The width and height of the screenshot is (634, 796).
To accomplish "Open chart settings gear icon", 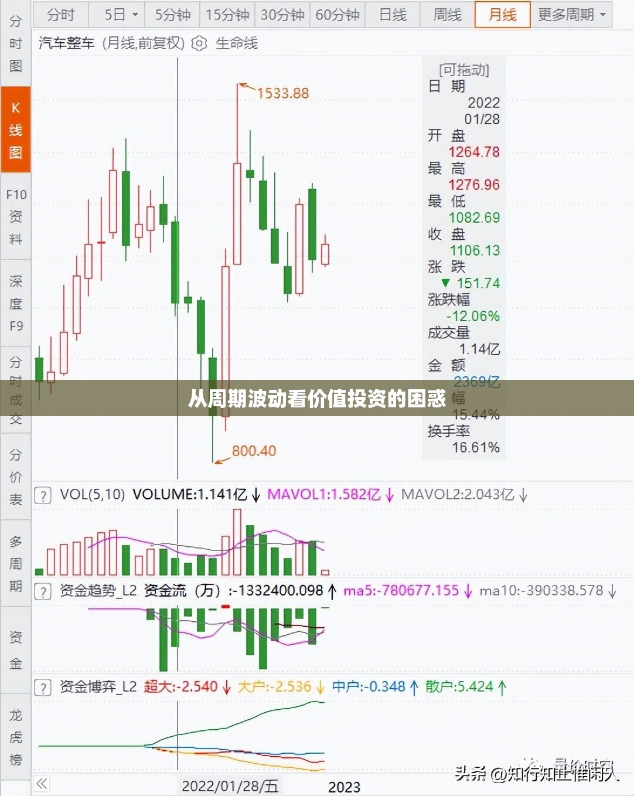I will (199, 44).
